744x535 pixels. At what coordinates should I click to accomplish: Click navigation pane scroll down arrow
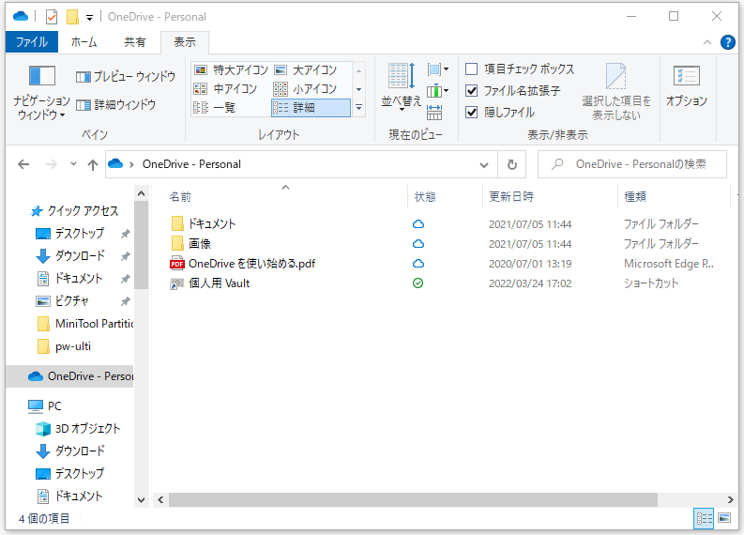coord(141,500)
